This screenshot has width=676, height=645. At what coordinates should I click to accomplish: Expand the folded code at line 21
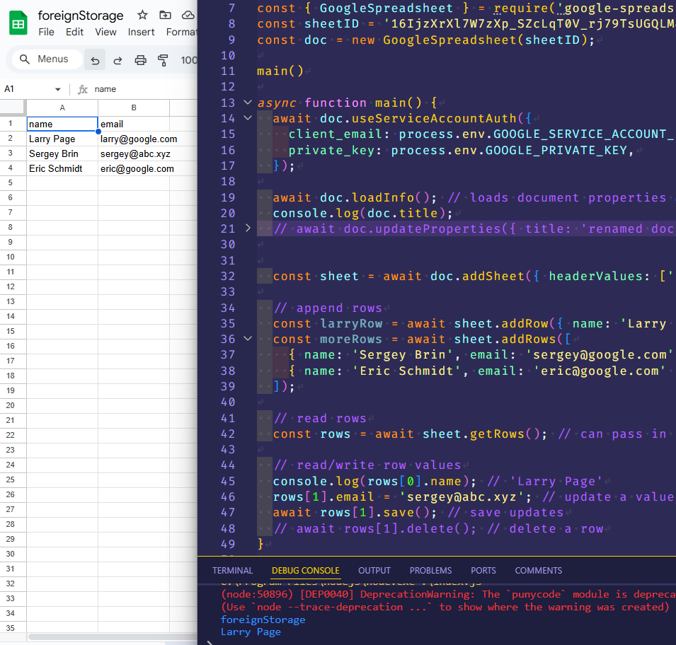(x=248, y=228)
